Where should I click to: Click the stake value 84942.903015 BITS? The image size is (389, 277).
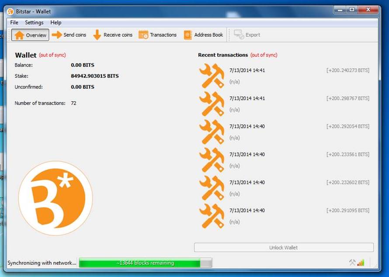pos(95,76)
